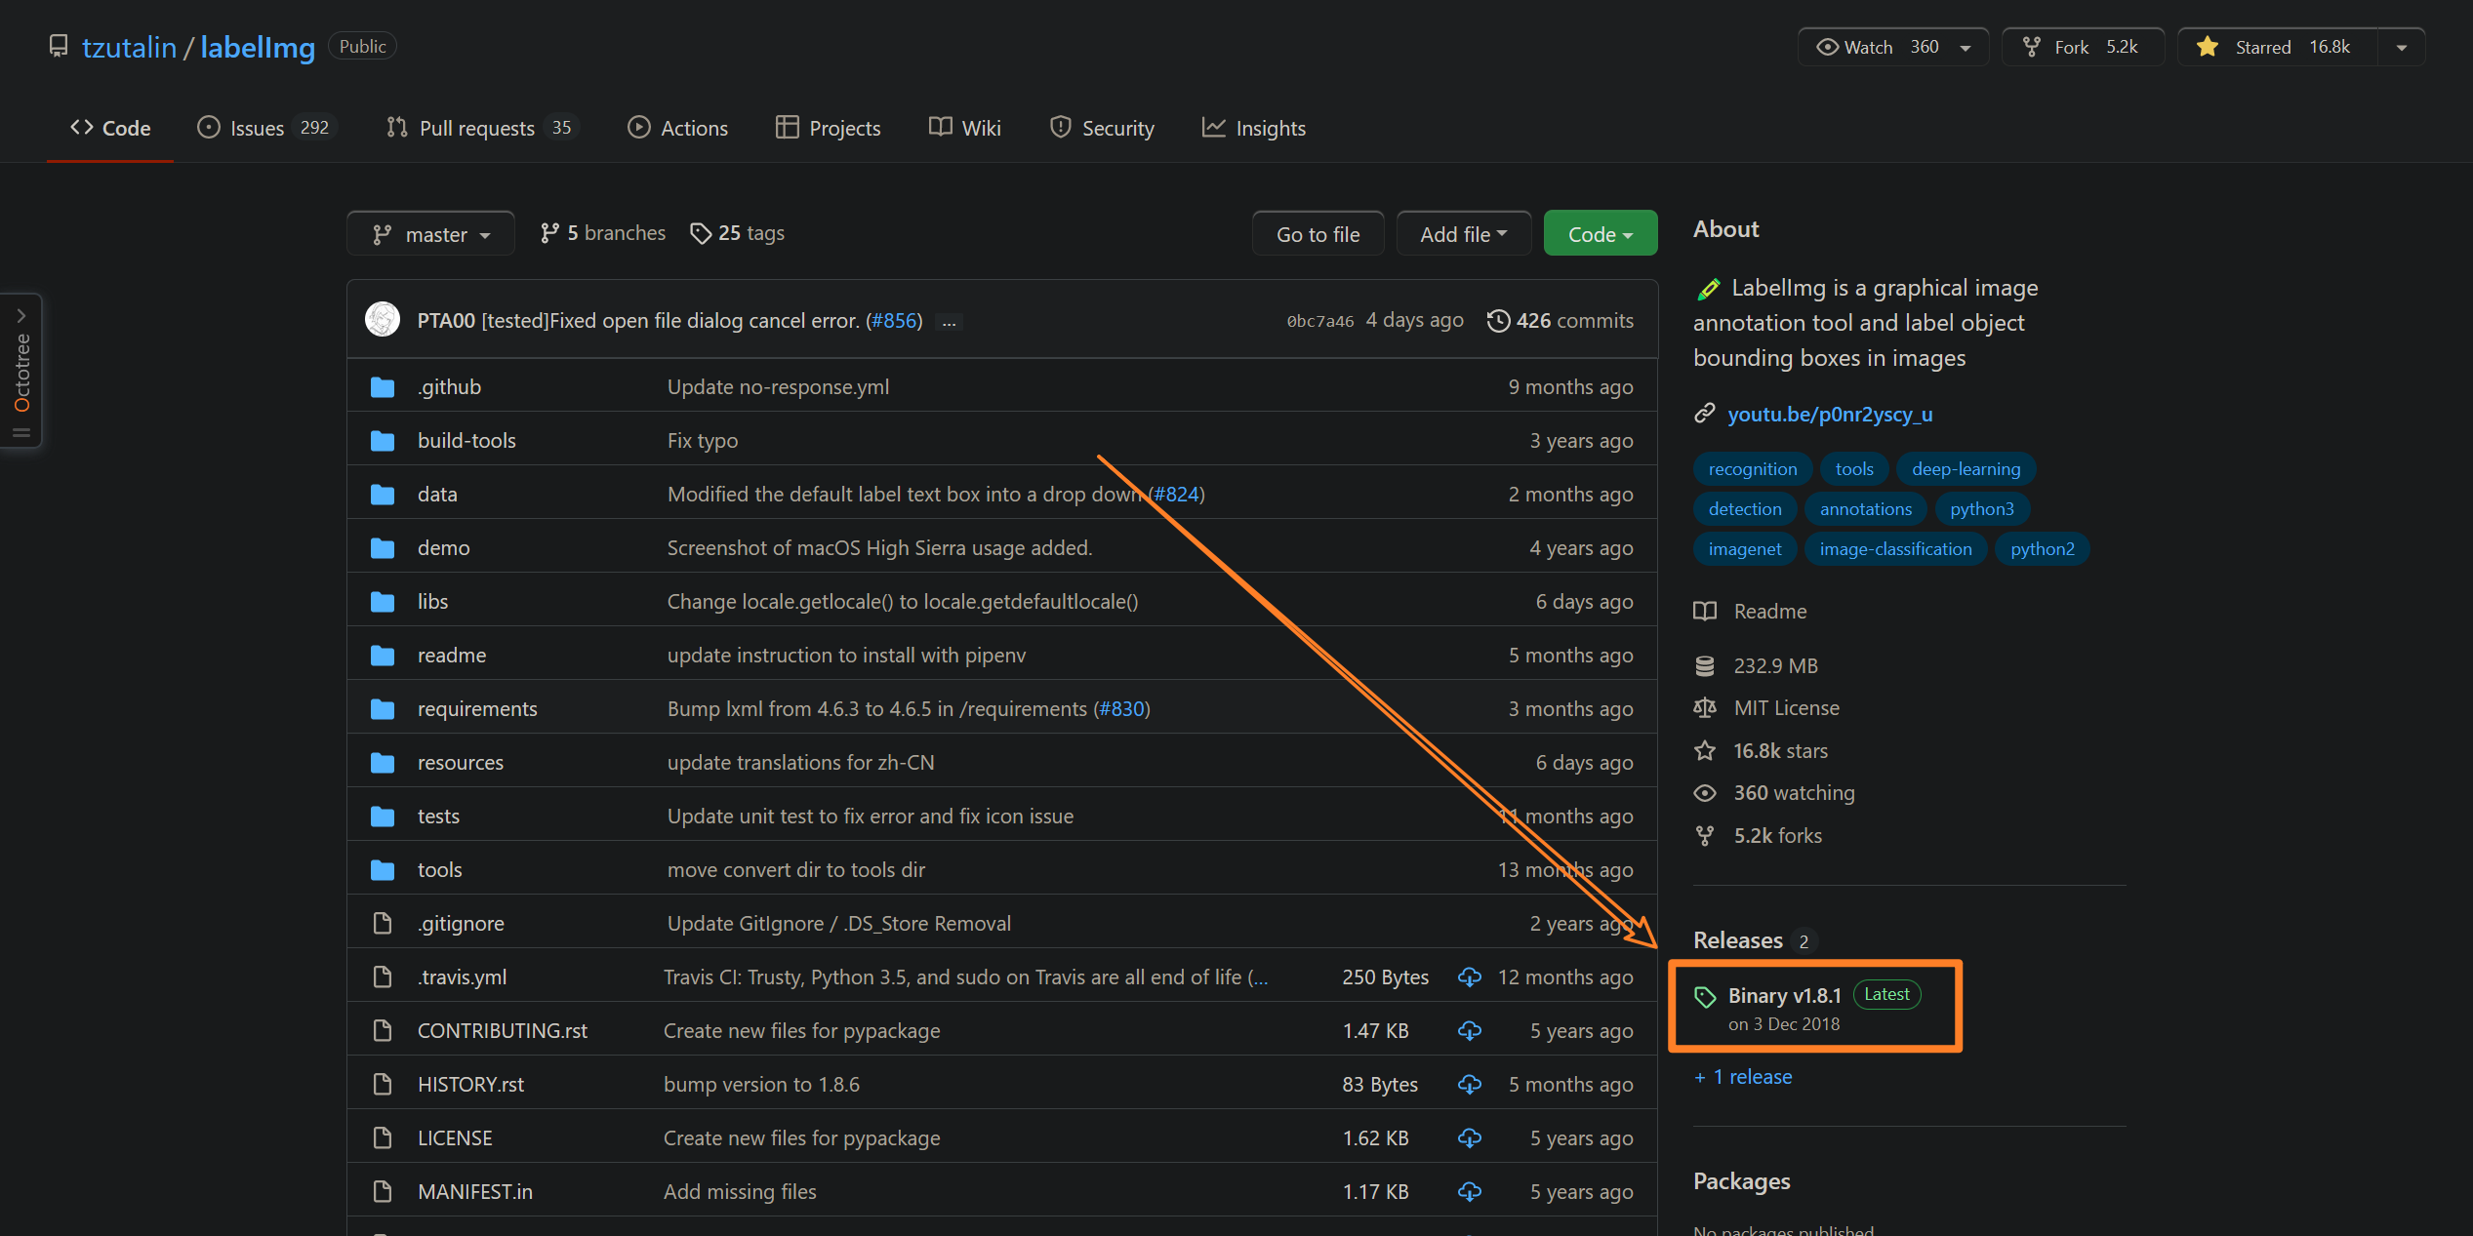Image resolution: width=2473 pixels, height=1236 pixels.
Task: Open the Add file dropdown
Action: (x=1463, y=234)
